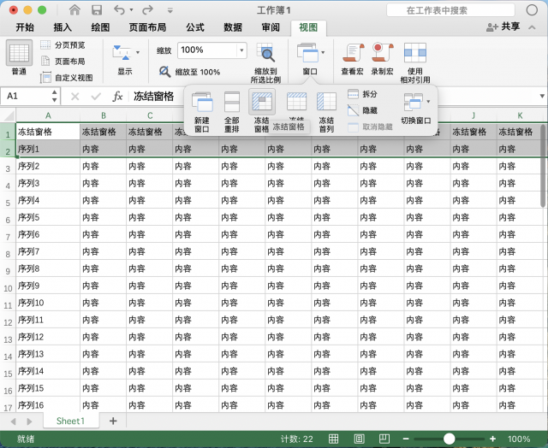Click Zoom to 100% (缩放至 100%)
The width and height of the screenshot is (548, 448).
[x=189, y=72]
